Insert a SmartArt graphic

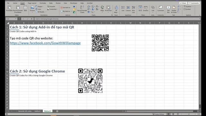pyautogui.click(x=51, y=6)
